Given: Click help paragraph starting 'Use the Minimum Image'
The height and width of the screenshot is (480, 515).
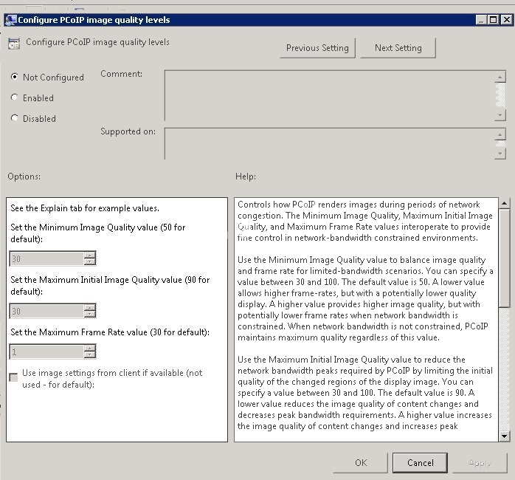Looking at the screenshot, I should coord(365,298).
